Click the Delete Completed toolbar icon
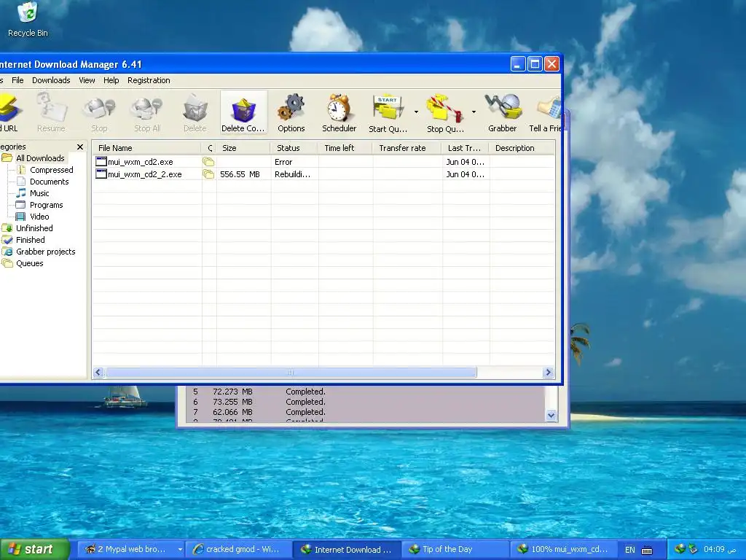 (x=243, y=112)
